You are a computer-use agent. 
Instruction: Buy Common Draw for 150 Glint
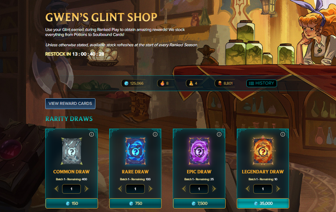(72, 203)
